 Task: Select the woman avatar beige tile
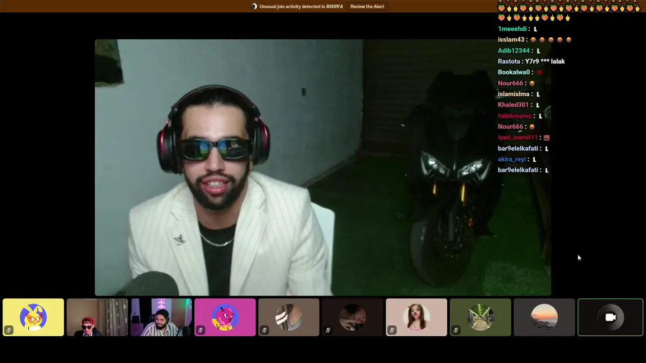(x=416, y=317)
